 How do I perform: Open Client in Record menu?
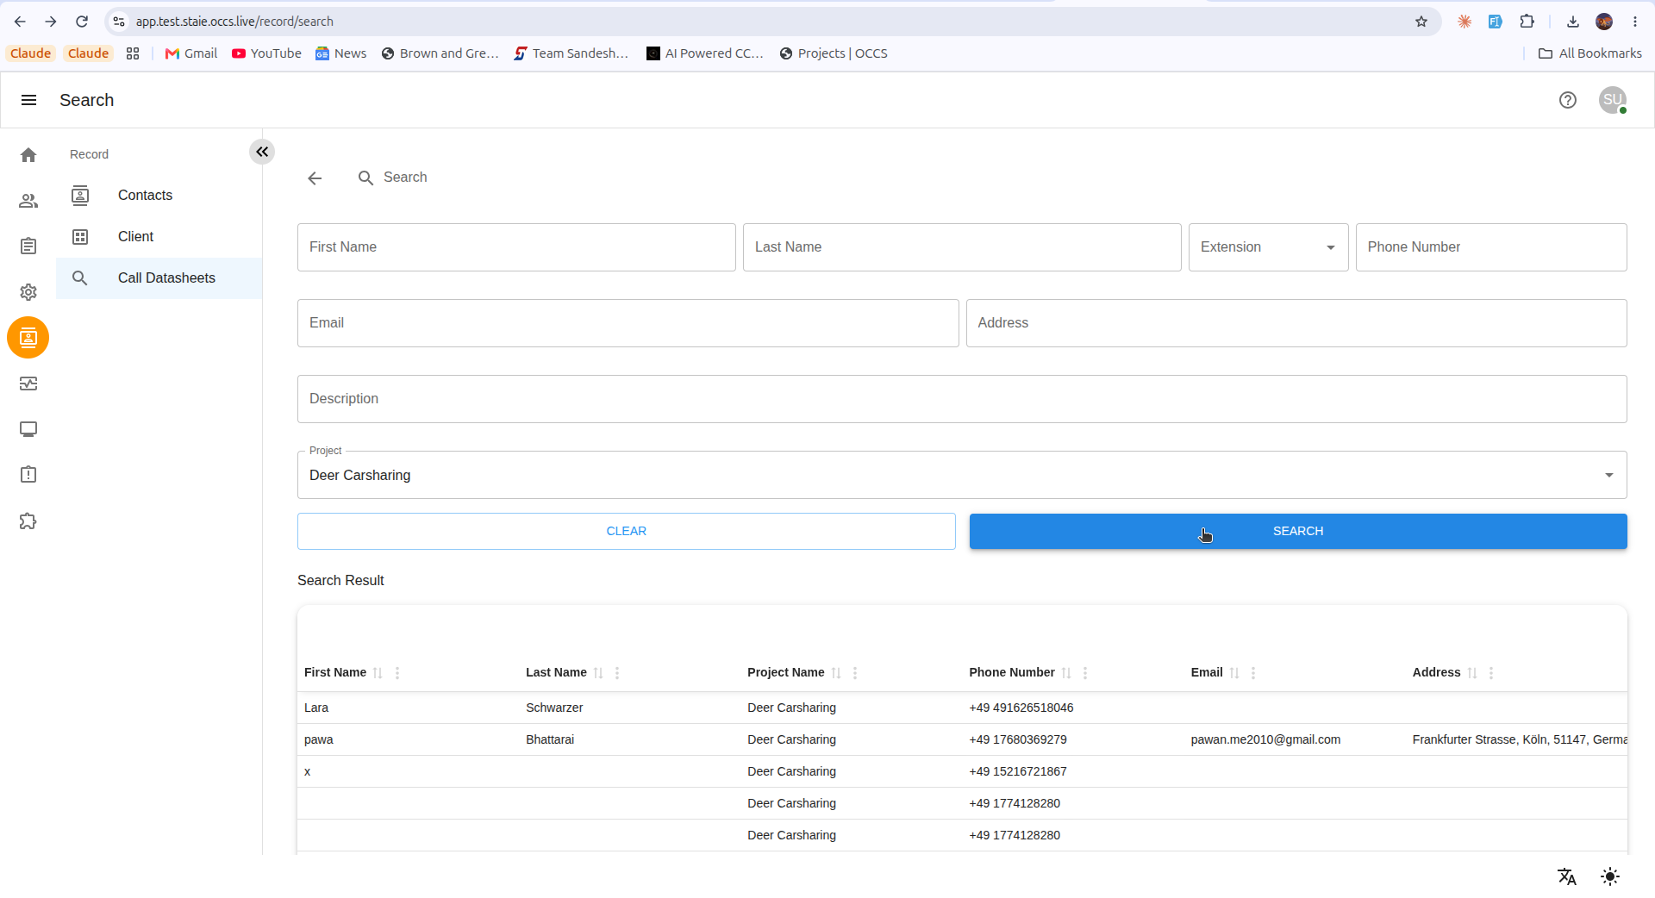tap(159, 237)
